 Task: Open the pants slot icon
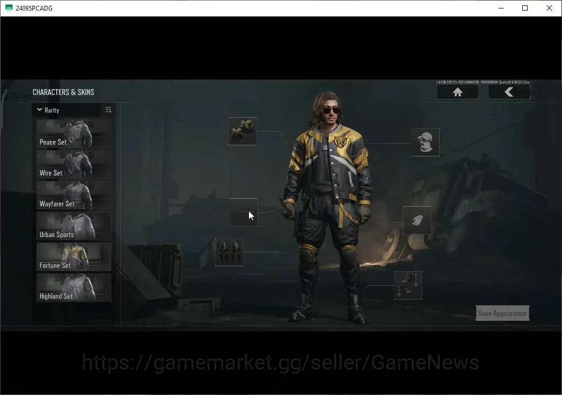point(229,252)
